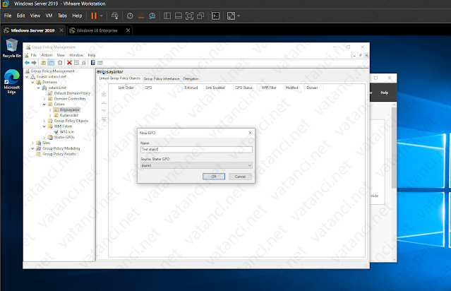The image size is (451, 291).
Task: Click the VMware enter full screen icon
Action: (188, 15)
